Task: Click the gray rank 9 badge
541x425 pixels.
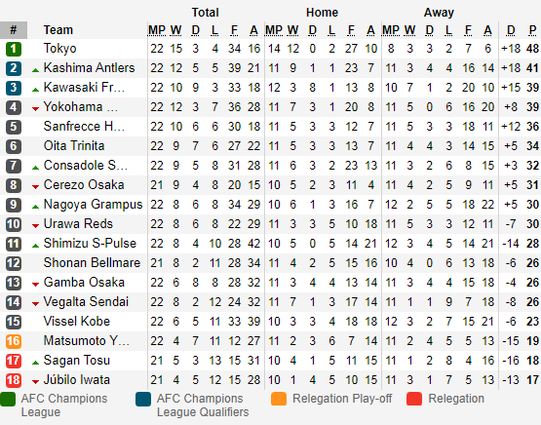Action: pyautogui.click(x=14, y=205)
